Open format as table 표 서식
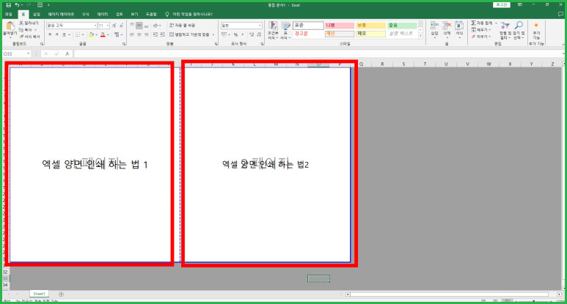 [x=285, y=30]
